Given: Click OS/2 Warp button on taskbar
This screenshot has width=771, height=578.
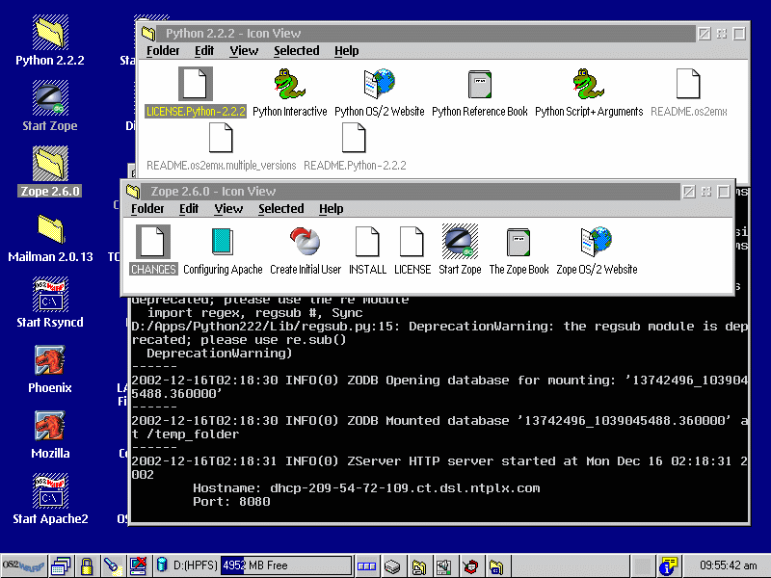Looking at the screenshot, I should tap(23, 566).
